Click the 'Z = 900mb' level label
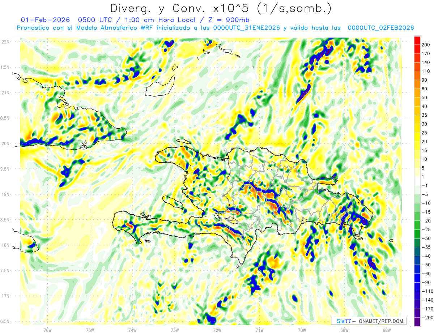The height and width of the screenshot is (335, 434). [x=228, y=20]
